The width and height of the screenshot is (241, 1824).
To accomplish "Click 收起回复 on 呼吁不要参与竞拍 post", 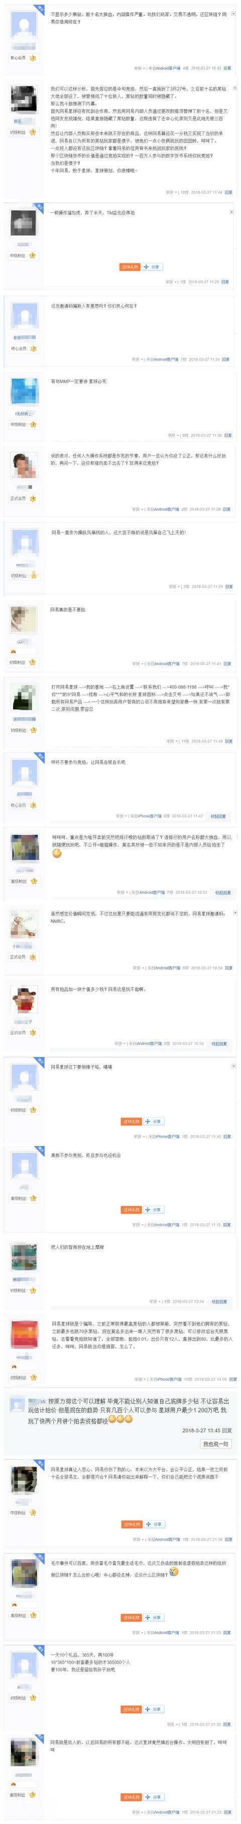I will point(219,816).
